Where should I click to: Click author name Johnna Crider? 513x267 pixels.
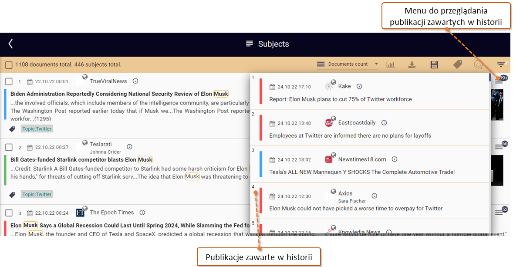105,152
